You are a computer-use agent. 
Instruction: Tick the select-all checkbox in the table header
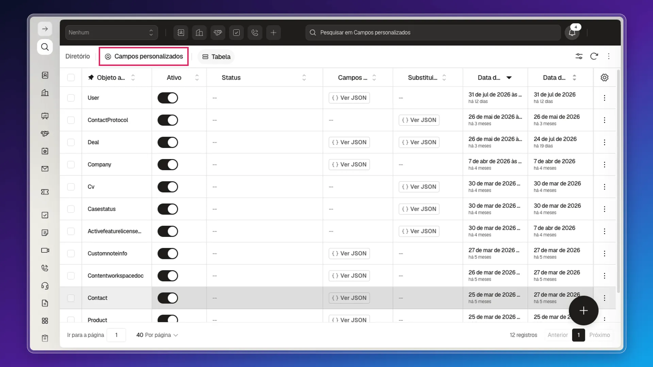(71, 77)
